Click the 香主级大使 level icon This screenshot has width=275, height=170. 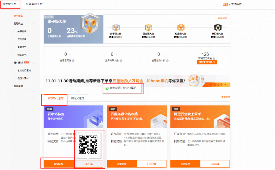tap(148, 28)
